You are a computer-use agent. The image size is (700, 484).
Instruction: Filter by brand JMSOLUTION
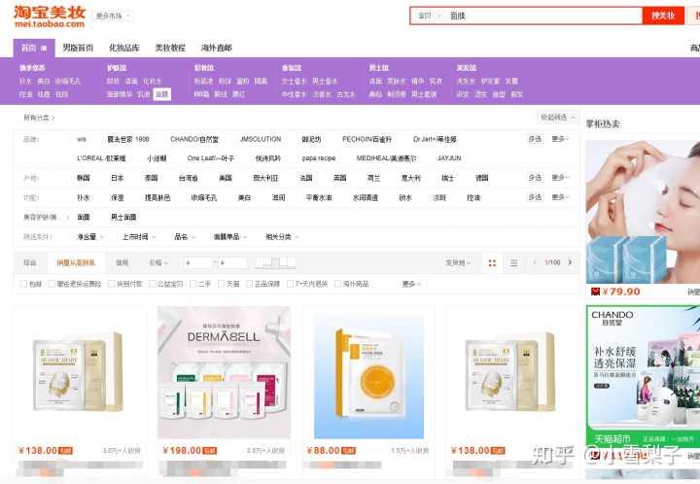point(261,139)
